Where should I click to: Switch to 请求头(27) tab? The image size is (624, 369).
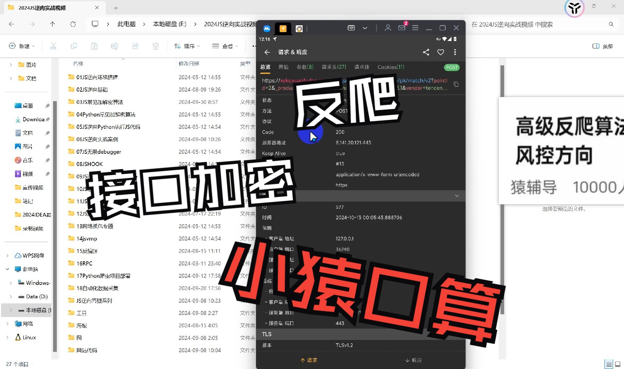click(x=334, y=67)
